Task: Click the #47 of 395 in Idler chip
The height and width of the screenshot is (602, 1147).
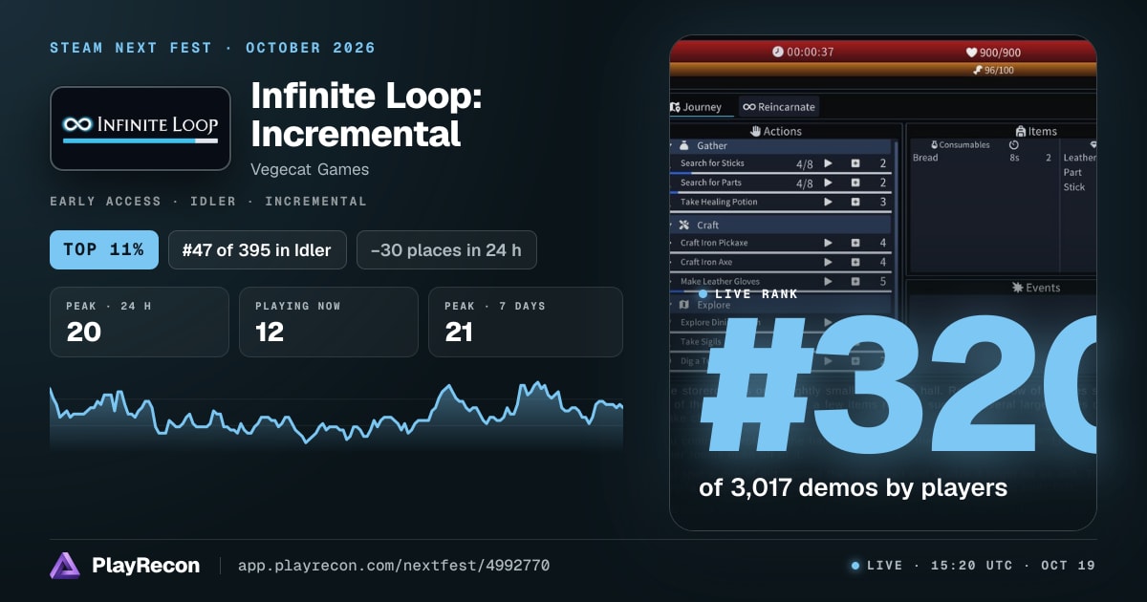Action: (x=256, y=250)
